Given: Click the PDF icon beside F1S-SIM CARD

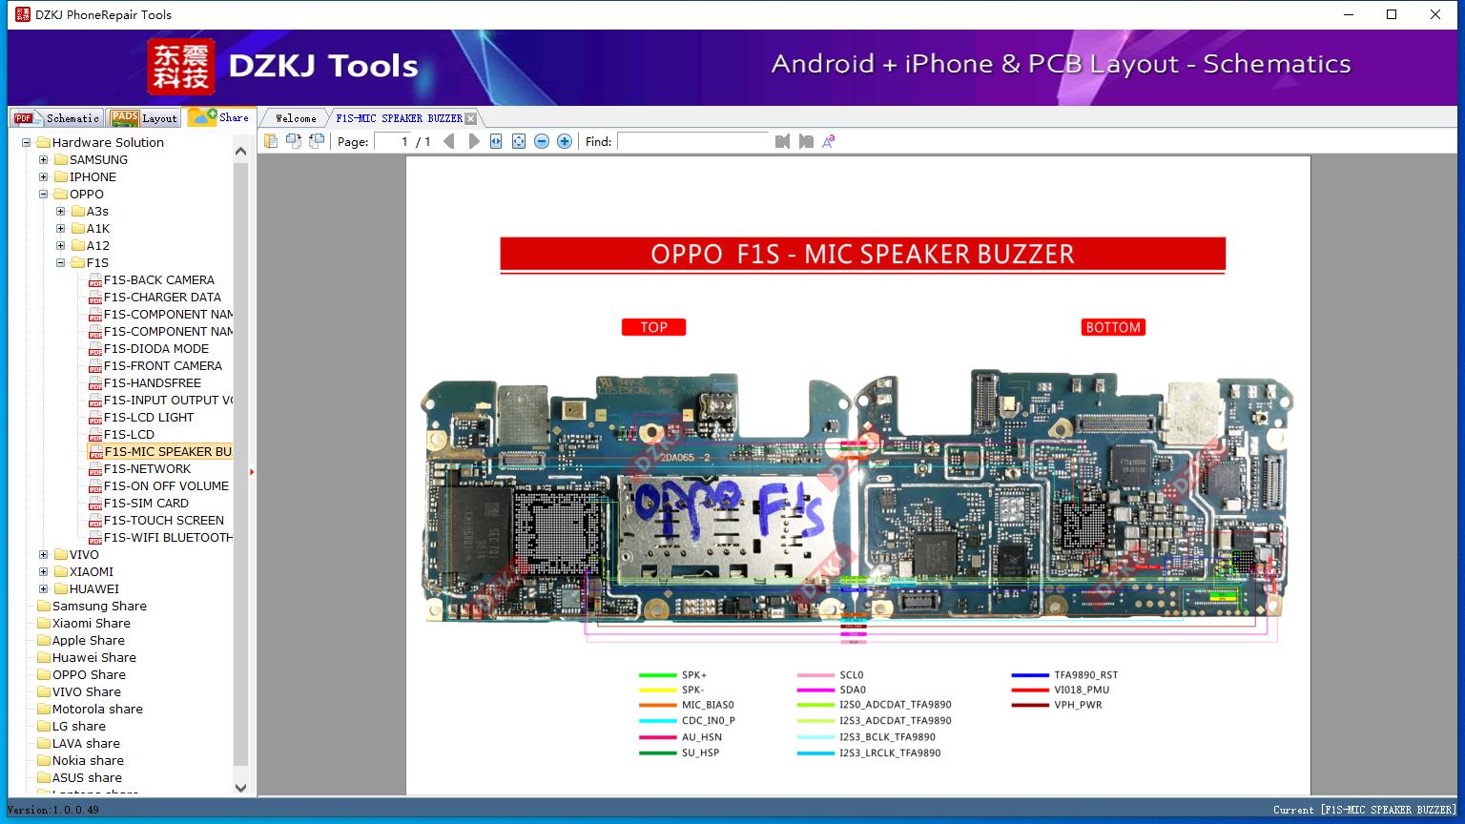Looking at the screenshot, I should tap(95, 504).
